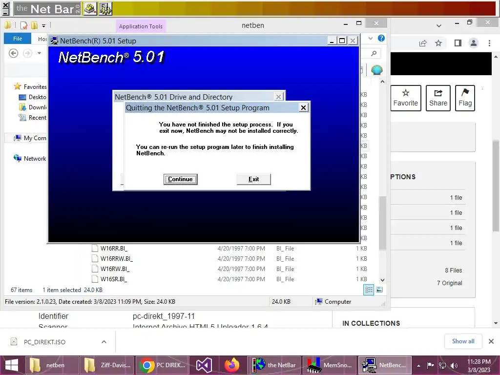Select My Computer in navigation pane
Viewport: 500px width, 375px height.
(30, 138)
